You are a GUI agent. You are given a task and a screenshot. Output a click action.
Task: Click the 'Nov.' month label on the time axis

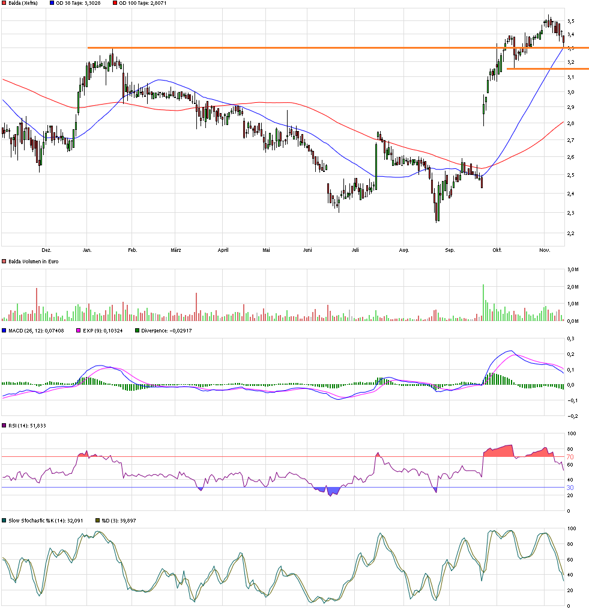(x=545, y=250)
